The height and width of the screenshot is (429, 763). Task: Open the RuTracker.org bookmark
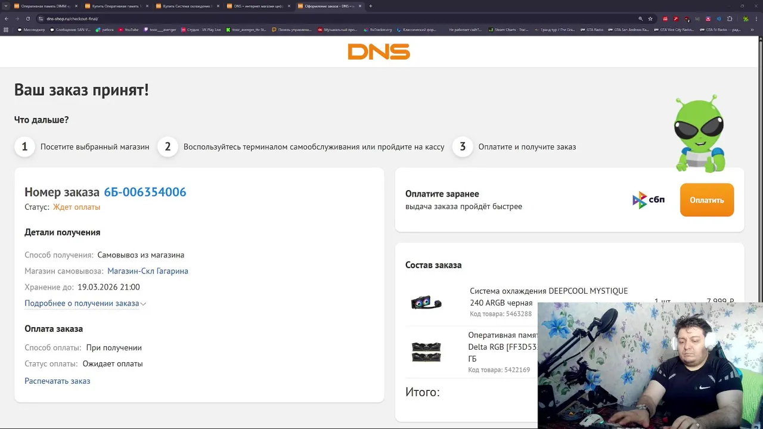tap(377, 29)
